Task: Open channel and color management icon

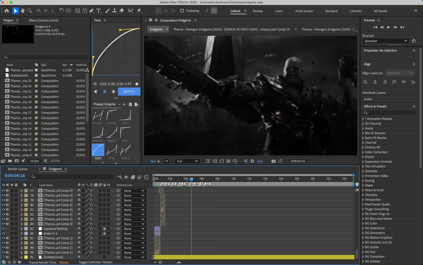Action: point(246,161)
